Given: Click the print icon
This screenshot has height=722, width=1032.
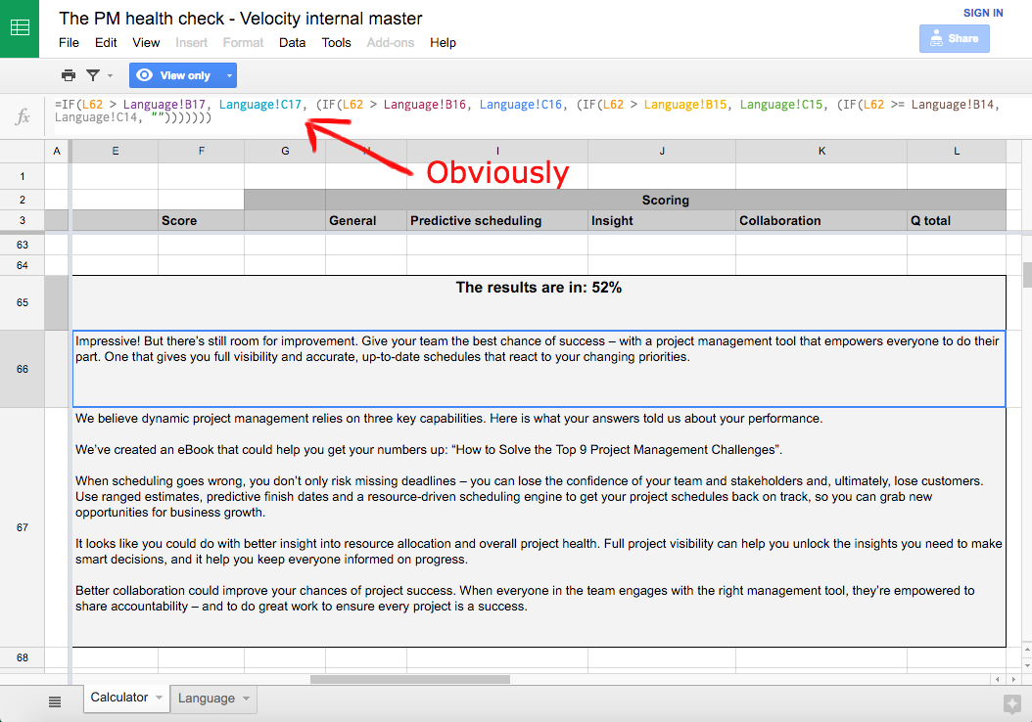Looking at the screenshot, I should point(69,75).
